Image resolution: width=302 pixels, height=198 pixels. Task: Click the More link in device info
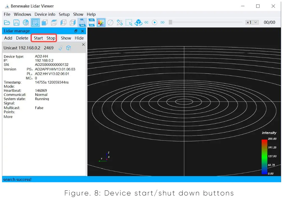pos(8,117)
